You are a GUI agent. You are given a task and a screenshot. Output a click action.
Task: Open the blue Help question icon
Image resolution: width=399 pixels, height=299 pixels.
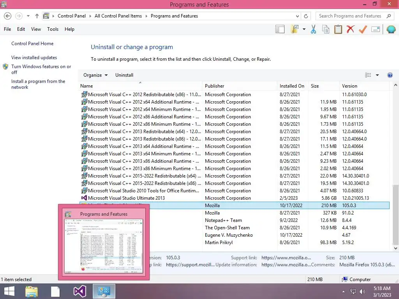pos(390,75)
